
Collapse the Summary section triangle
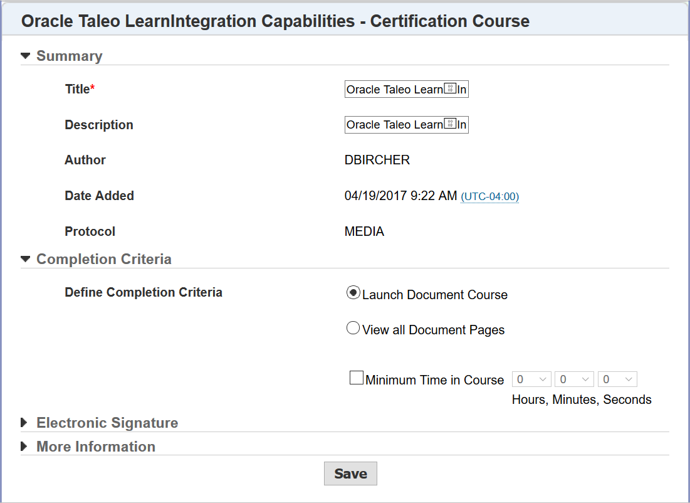[x=25, y=56]
